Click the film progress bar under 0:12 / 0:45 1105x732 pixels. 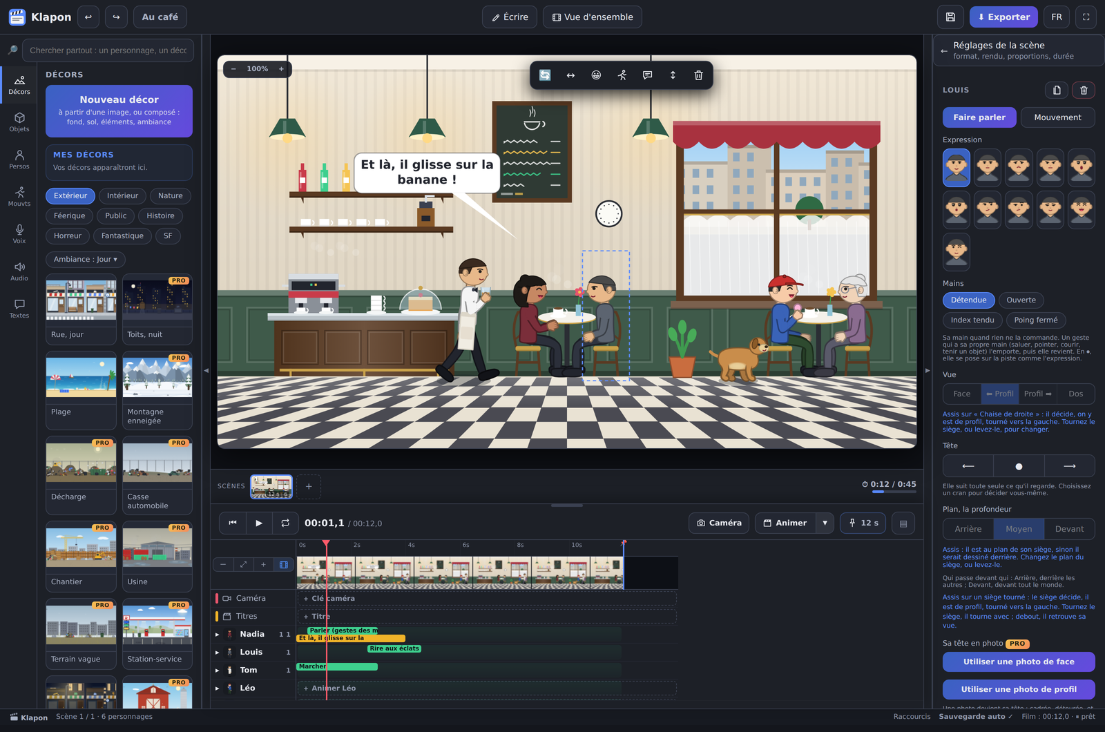coord(894,492)
